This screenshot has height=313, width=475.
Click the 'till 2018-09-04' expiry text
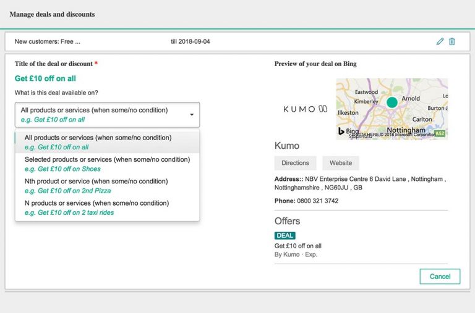pyautogui.click(x=190, y=41)
